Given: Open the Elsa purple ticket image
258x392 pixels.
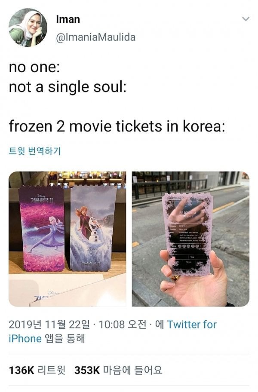Looking at the screenshot, I should click(x=42, y=229).
